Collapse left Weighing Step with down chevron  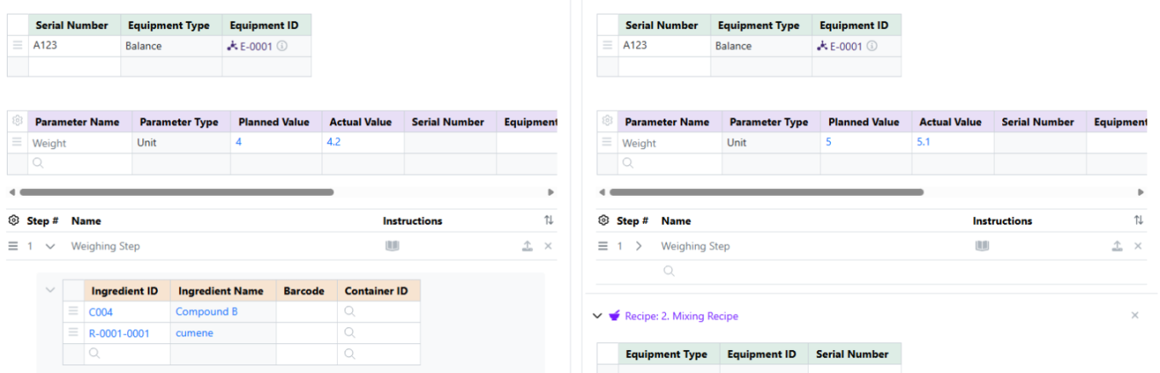(x=50, y=246)
